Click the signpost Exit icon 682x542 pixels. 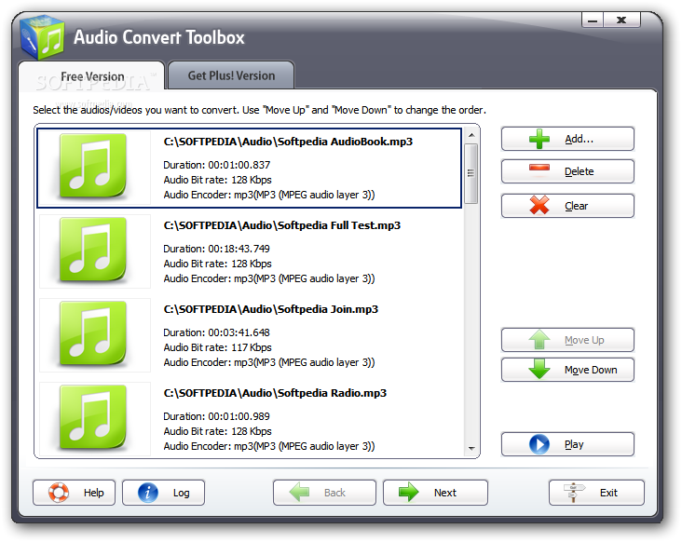[574, 493]
